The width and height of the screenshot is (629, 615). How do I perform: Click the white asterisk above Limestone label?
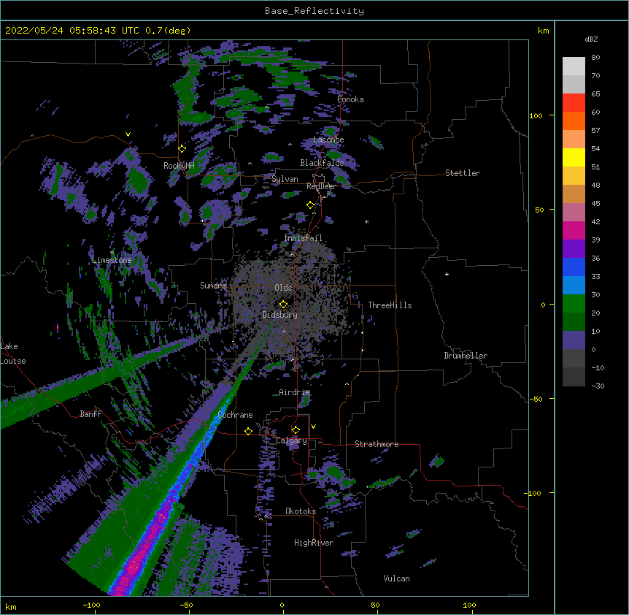(112, 253)
